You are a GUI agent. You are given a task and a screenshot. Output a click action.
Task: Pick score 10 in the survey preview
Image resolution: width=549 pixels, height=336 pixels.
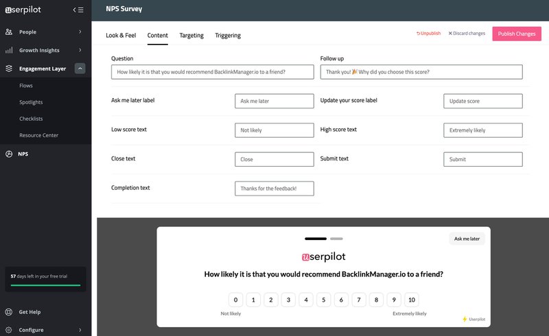point(411,300)
